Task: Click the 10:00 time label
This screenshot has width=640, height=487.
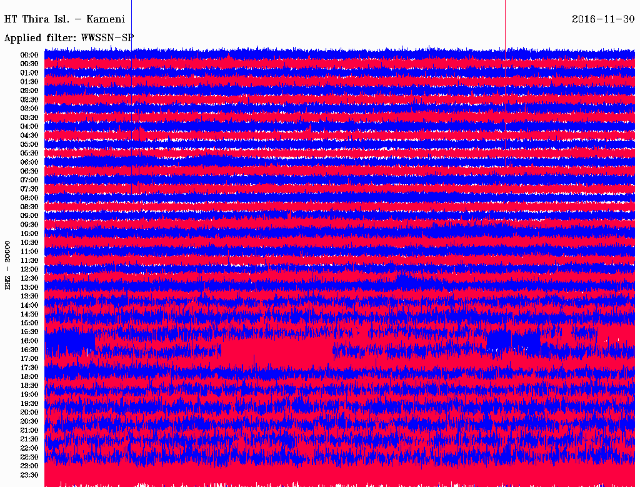Action: pyautogui.click(x=29, y=234)
